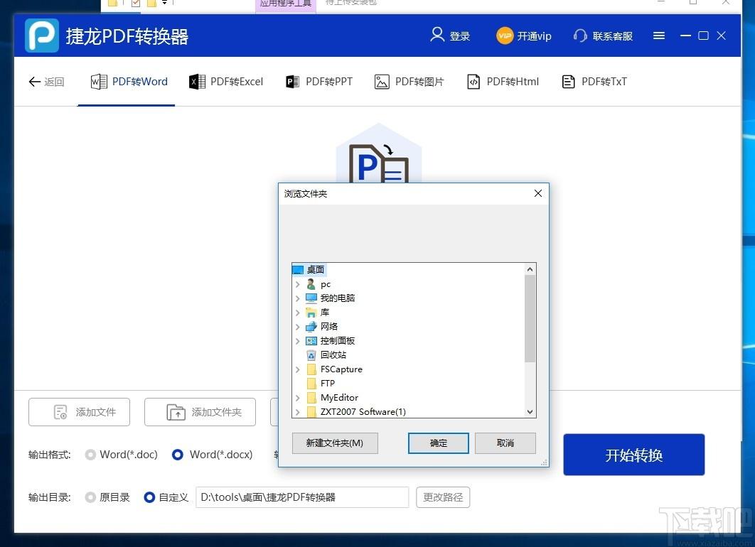Select Word(*.docx) output format

point(177,455)
